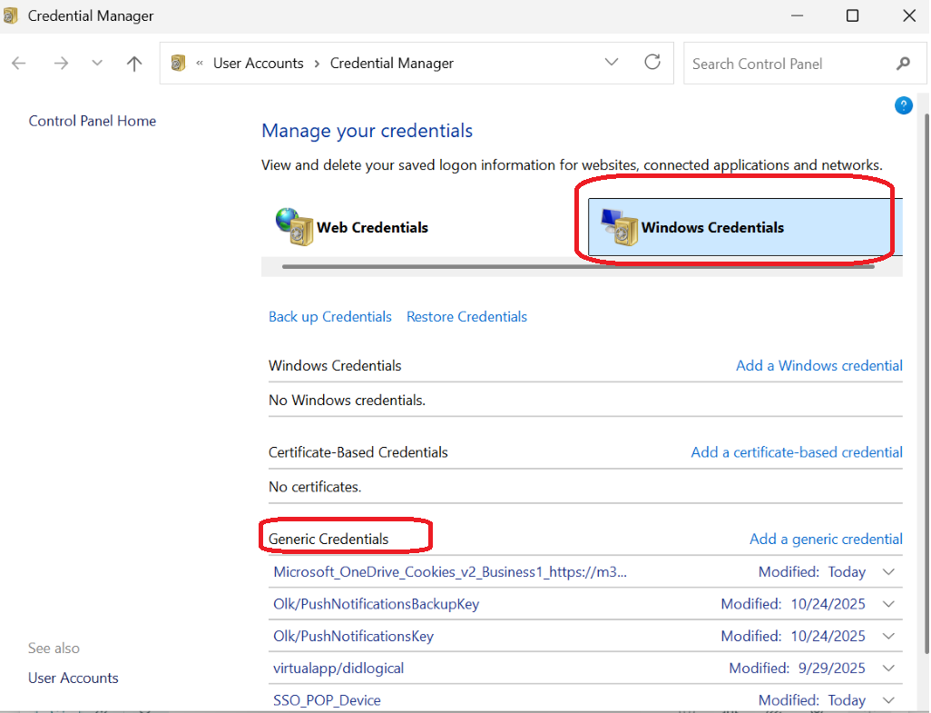Click the vault icon in the address bar
931x713 pixels.
[x=178, y=63]
